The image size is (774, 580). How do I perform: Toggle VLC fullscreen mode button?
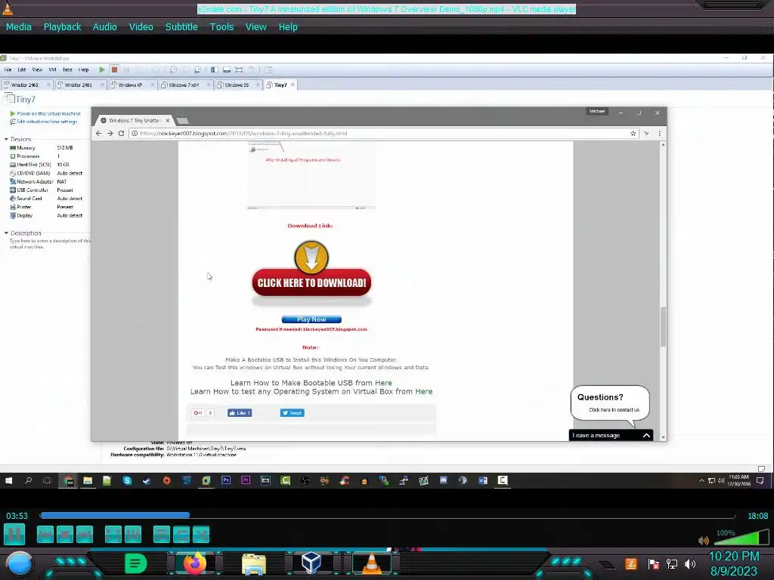click(x=113, y=534)
